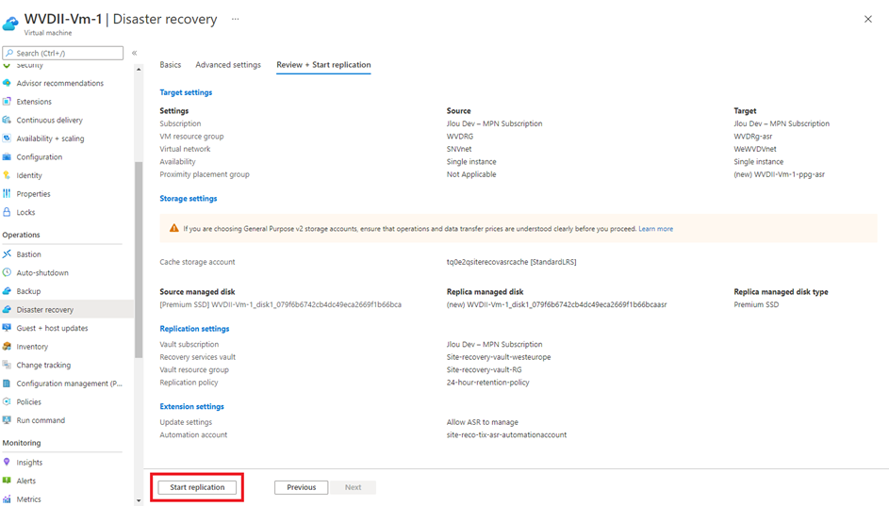Click source resource group WVDRG
This screenshot has height=506, width=889.
click(460, 137)
